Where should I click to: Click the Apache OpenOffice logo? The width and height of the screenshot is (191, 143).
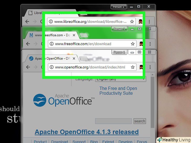click(x=64, y=100)
